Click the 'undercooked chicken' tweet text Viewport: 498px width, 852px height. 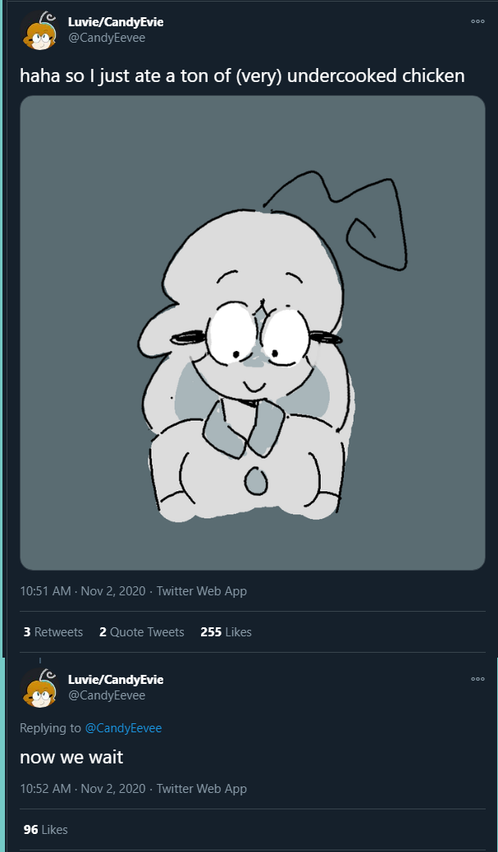coord(243,75)
